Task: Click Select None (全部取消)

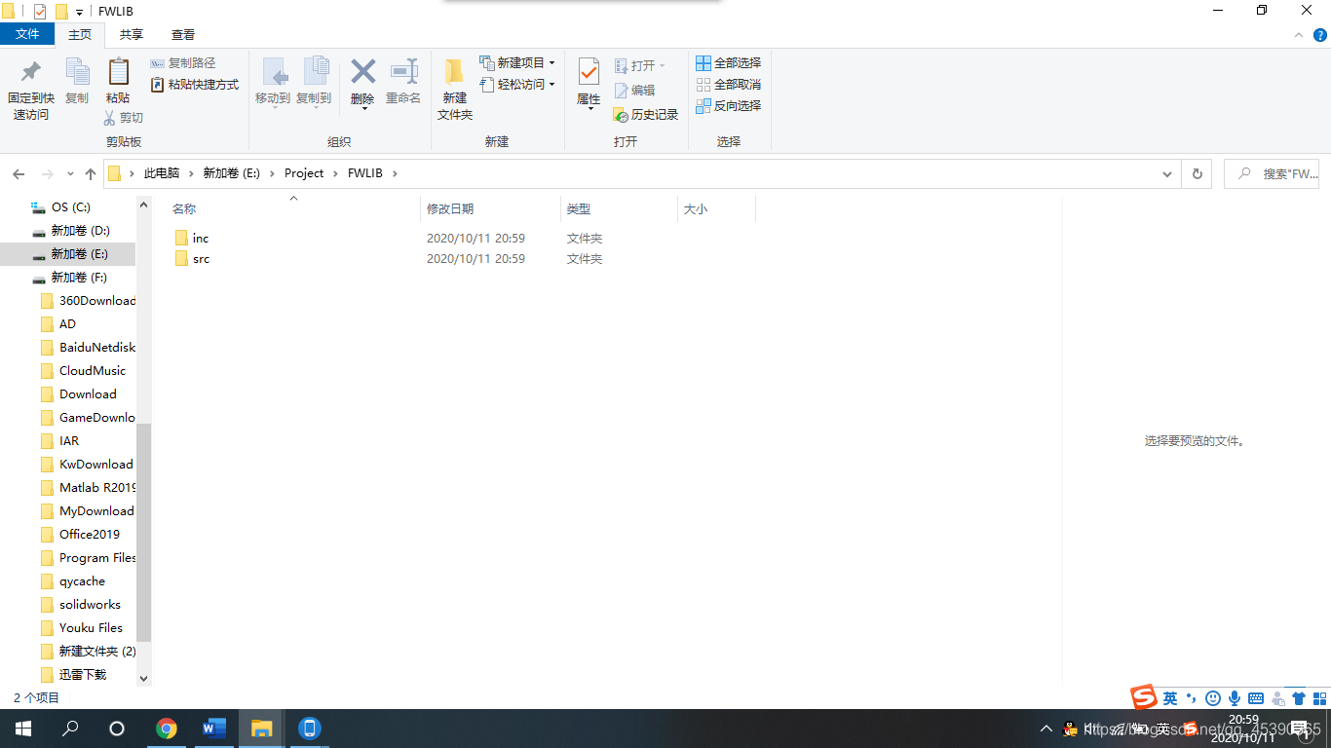Action: [729, 85]
